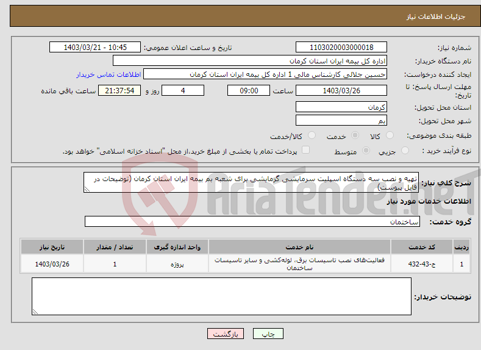Click the remaining days field showing 4
This screenshot has width=481, height=350.
183,90
